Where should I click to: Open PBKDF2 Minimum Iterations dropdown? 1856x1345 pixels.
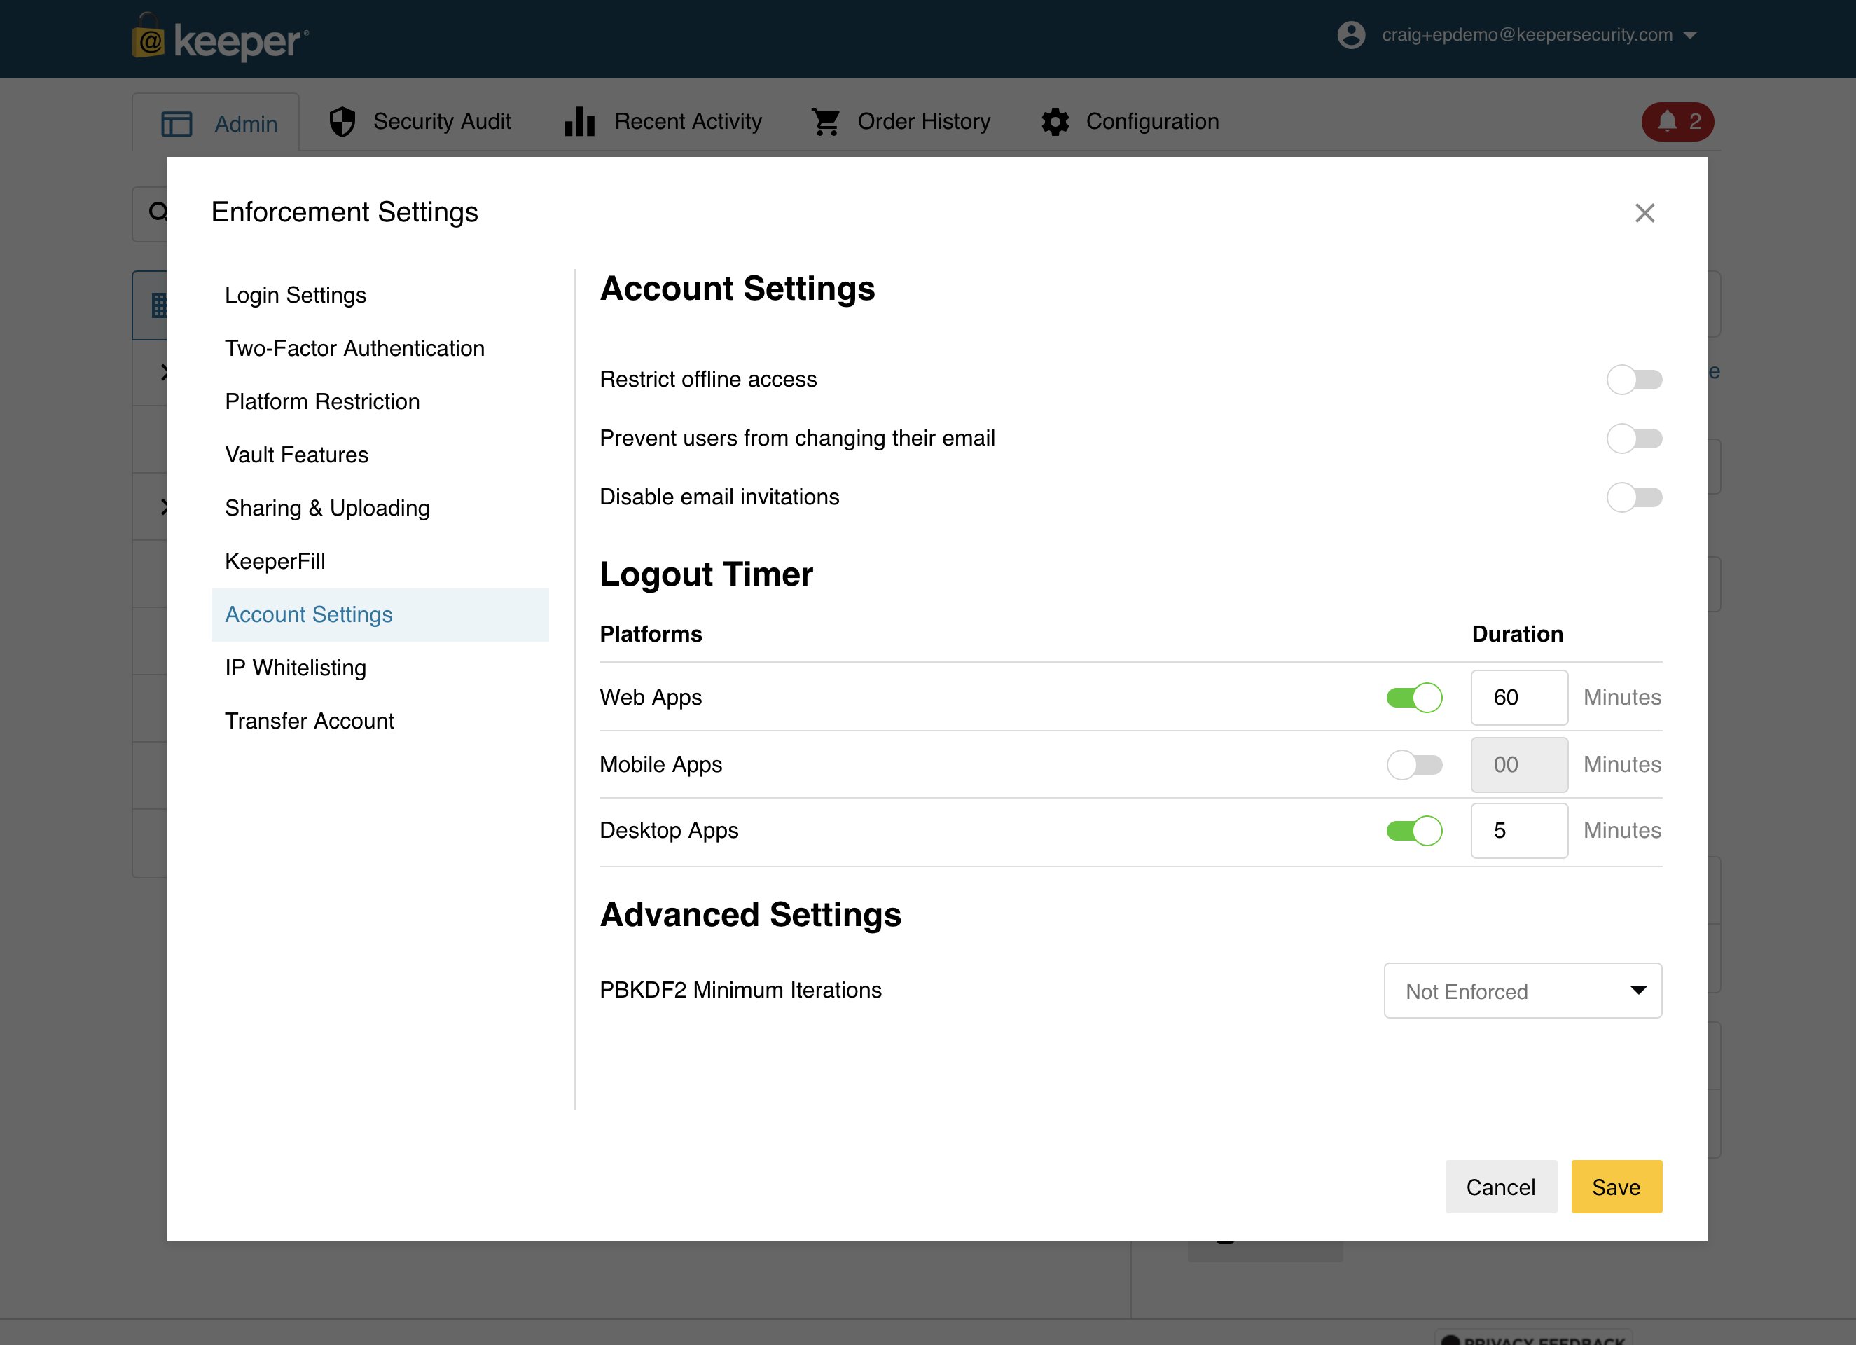coord(1522,991)
